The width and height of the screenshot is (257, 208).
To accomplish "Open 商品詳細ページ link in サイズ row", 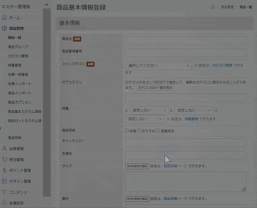I will (x=175, y=166).
